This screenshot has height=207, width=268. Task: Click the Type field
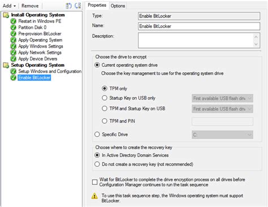(199, 16)
